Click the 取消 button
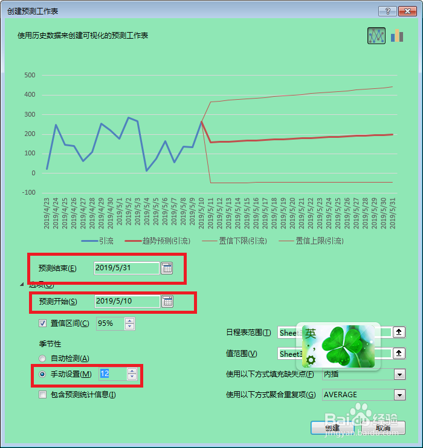 point(383,427)
